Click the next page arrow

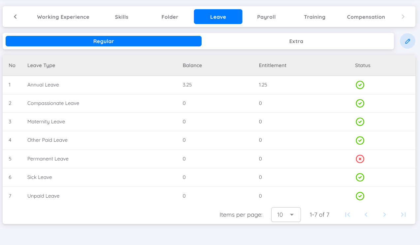pyautogui.click(x=384, y=214)
